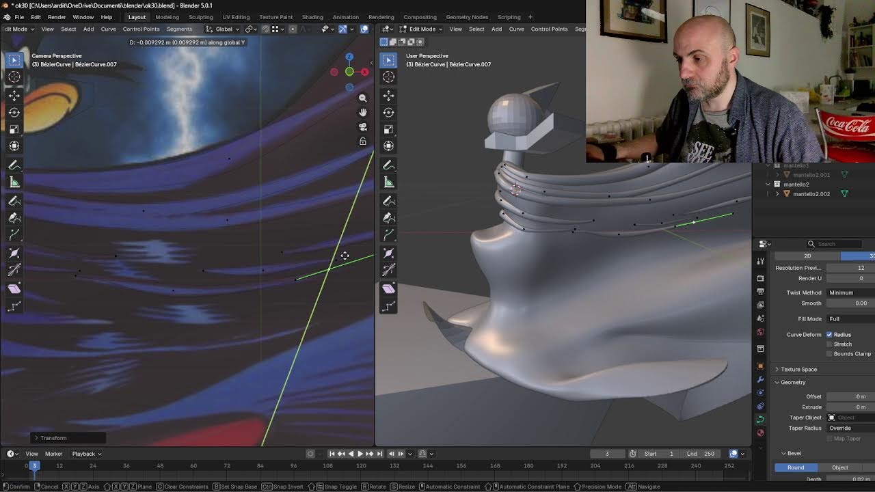Toggle camera view icon in left viewport

pos(363,127)
